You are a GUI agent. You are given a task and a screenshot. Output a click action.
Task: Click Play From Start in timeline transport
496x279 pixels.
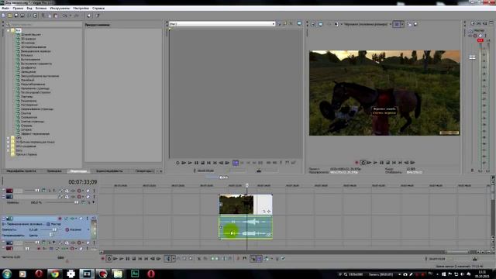click(x=115, y=259)
